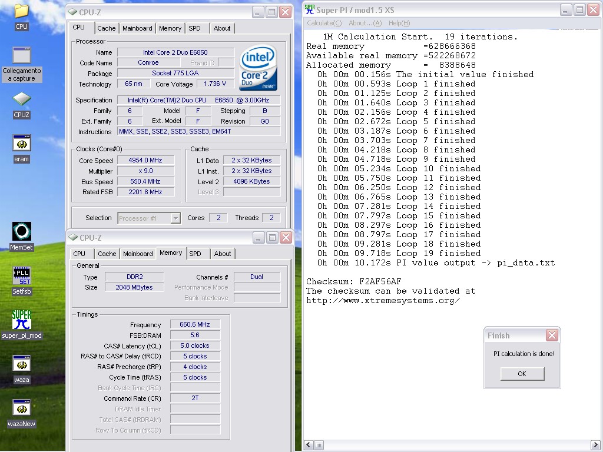Open Collegamento a capture desktop shortcut
603x452 pixels.
22,64
